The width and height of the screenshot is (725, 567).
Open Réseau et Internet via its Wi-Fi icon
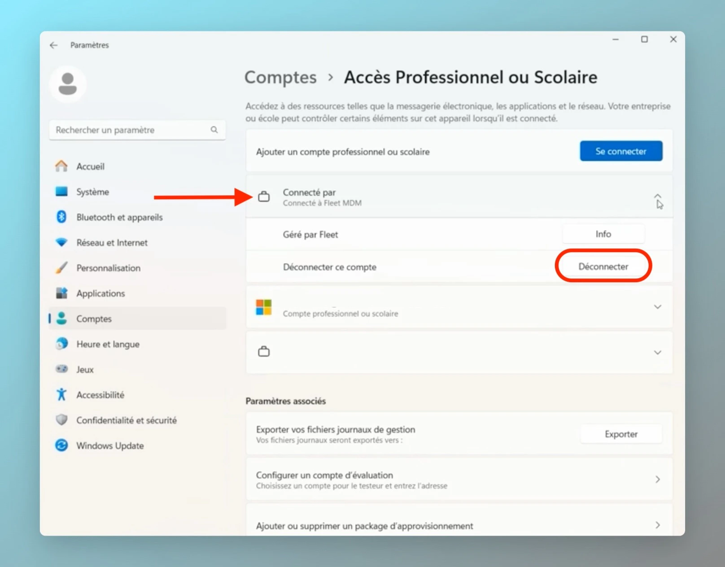point(61,242)
